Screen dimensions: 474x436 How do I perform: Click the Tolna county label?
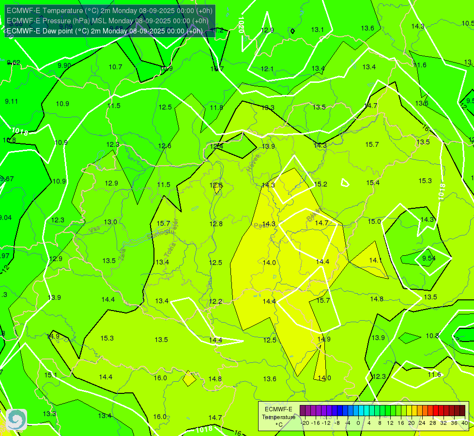(x=170, y=249)
